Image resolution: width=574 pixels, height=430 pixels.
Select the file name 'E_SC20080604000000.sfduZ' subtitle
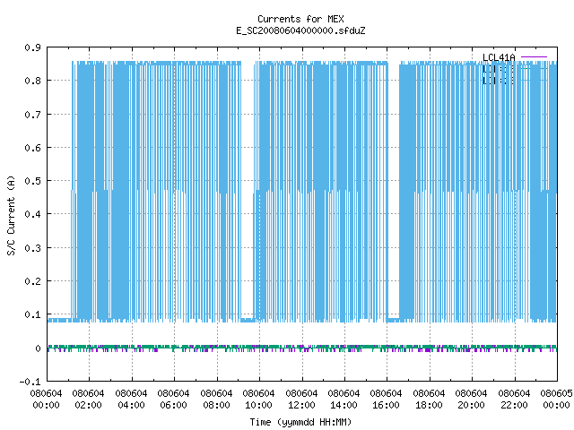(x=300, y=30)
